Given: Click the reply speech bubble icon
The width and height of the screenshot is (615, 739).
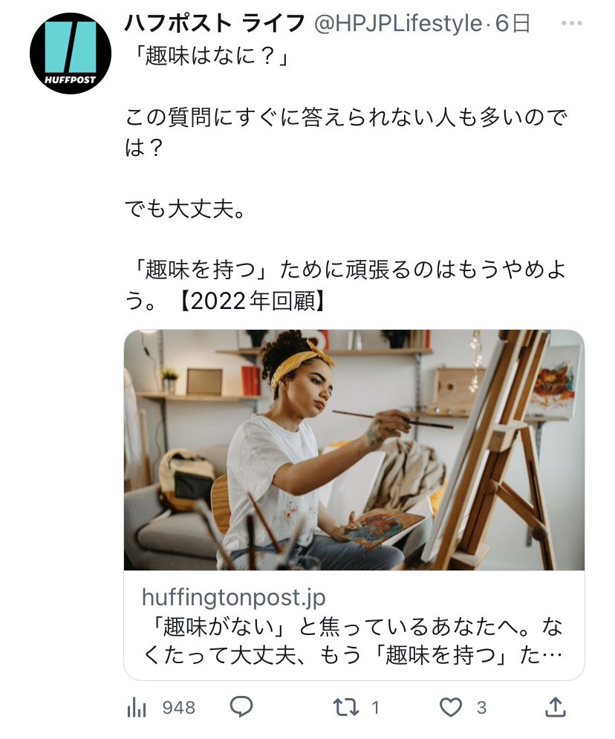Looking at the screenshot, I should tap(241, 707).
